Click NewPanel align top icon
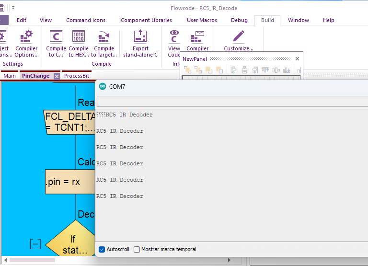This screenshot has height=266, width=368. tap(265, 69)
